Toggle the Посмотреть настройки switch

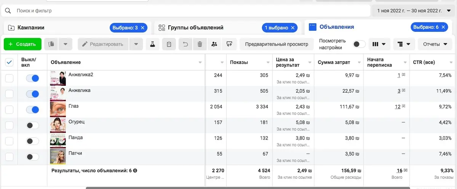(359, 44)
